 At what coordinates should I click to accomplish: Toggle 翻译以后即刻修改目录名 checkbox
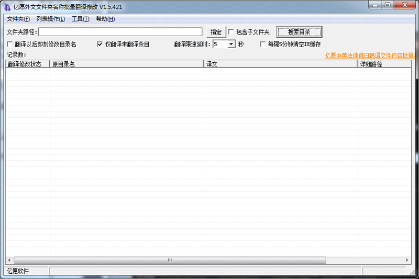pyautogui.click(x=10, y=44)
